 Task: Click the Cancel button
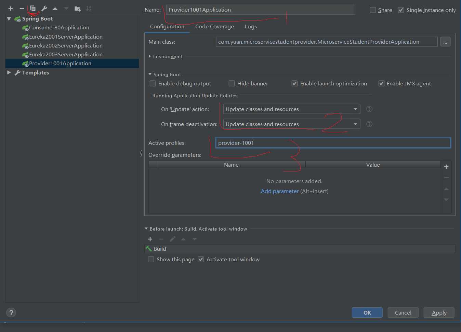[403, 313]
